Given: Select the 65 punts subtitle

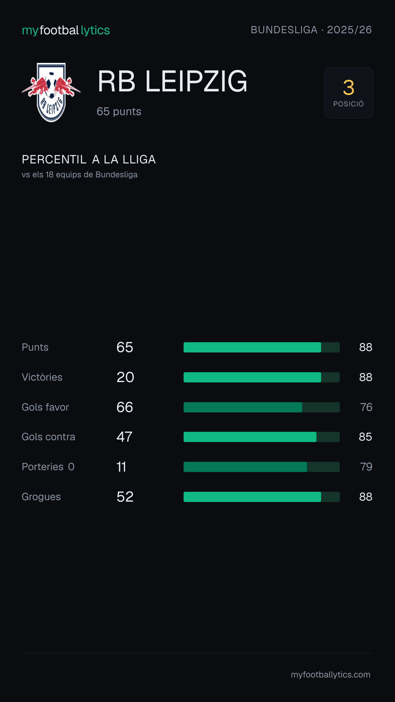Looking at the screenshot, I should (x=119, y=112).
